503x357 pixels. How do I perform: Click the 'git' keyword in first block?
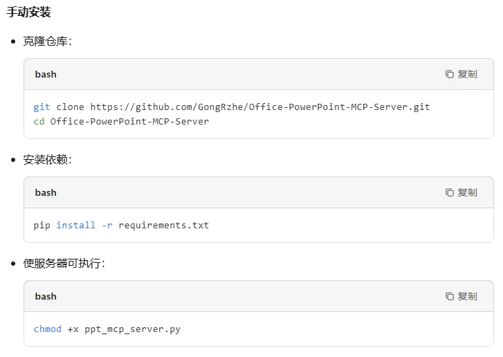pos(42,107)
